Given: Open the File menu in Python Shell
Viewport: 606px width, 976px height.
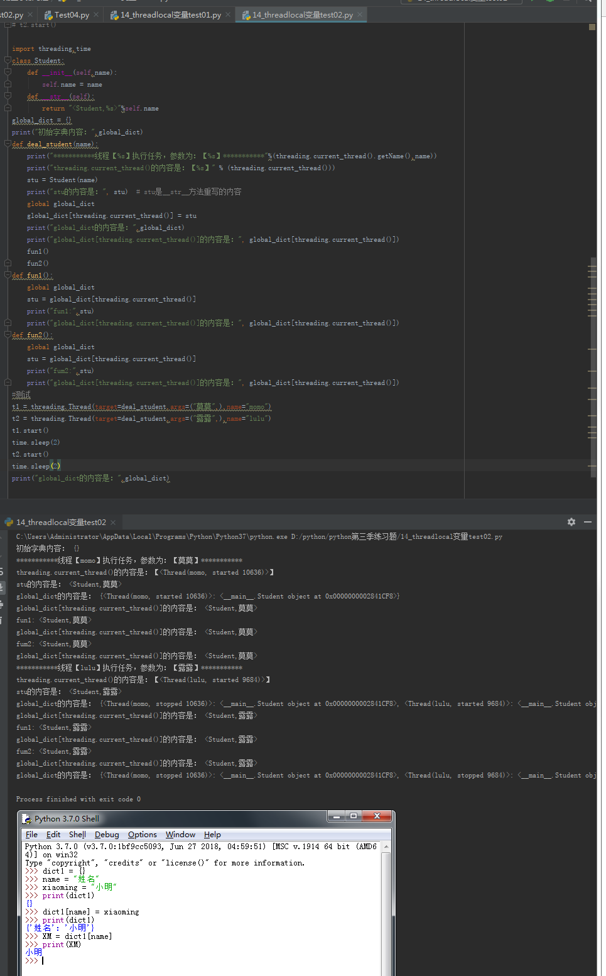Looking at the screenshot, I should 31,835.
